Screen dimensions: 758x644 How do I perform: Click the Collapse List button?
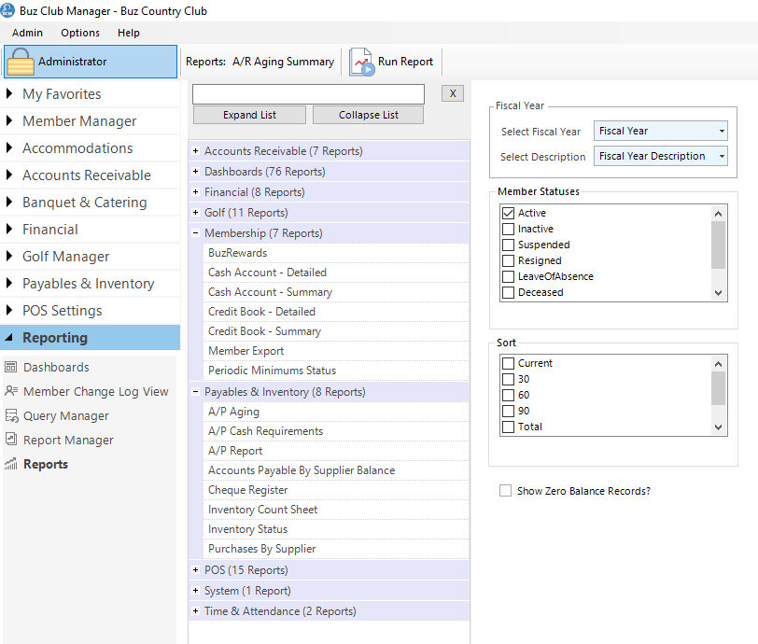[368, 115]
